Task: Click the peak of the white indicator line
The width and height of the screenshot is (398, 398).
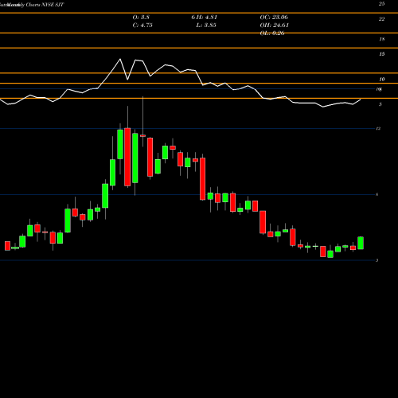Action: pyautogui.click(x=120, y=59)
